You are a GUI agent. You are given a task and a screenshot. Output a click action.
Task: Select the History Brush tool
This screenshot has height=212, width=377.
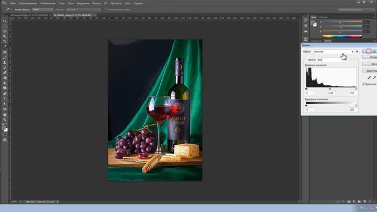tap(5, 68)
